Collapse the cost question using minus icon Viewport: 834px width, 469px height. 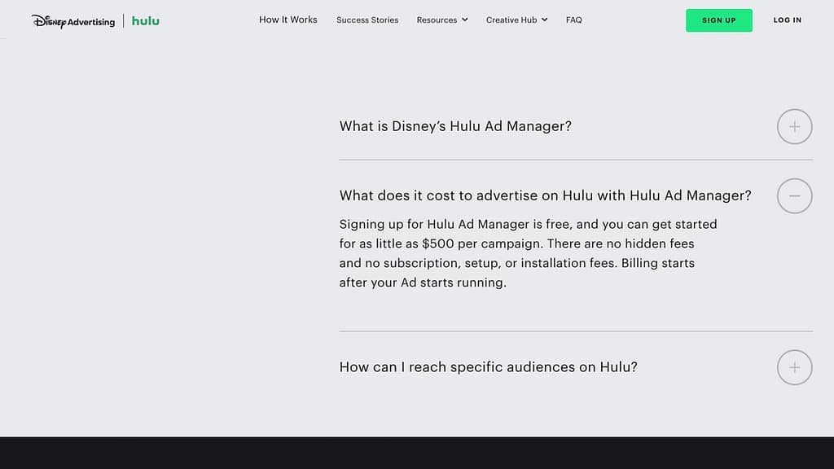[x=795, y=195]
